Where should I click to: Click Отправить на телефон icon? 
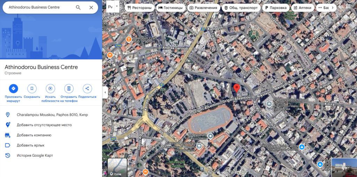coord(69,88)
